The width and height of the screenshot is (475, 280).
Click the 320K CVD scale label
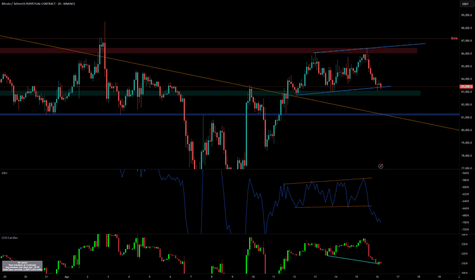point(465,254)
